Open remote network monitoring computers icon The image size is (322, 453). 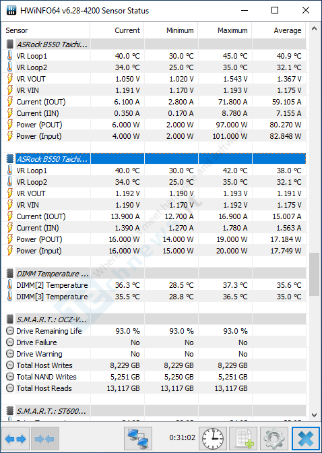click(x=138, y=439)
